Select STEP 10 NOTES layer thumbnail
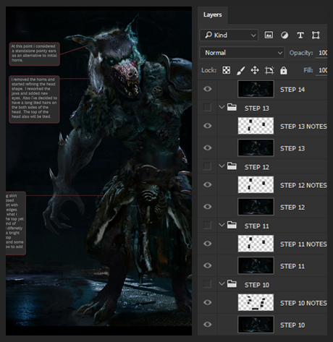 click(x=256, y=302)
